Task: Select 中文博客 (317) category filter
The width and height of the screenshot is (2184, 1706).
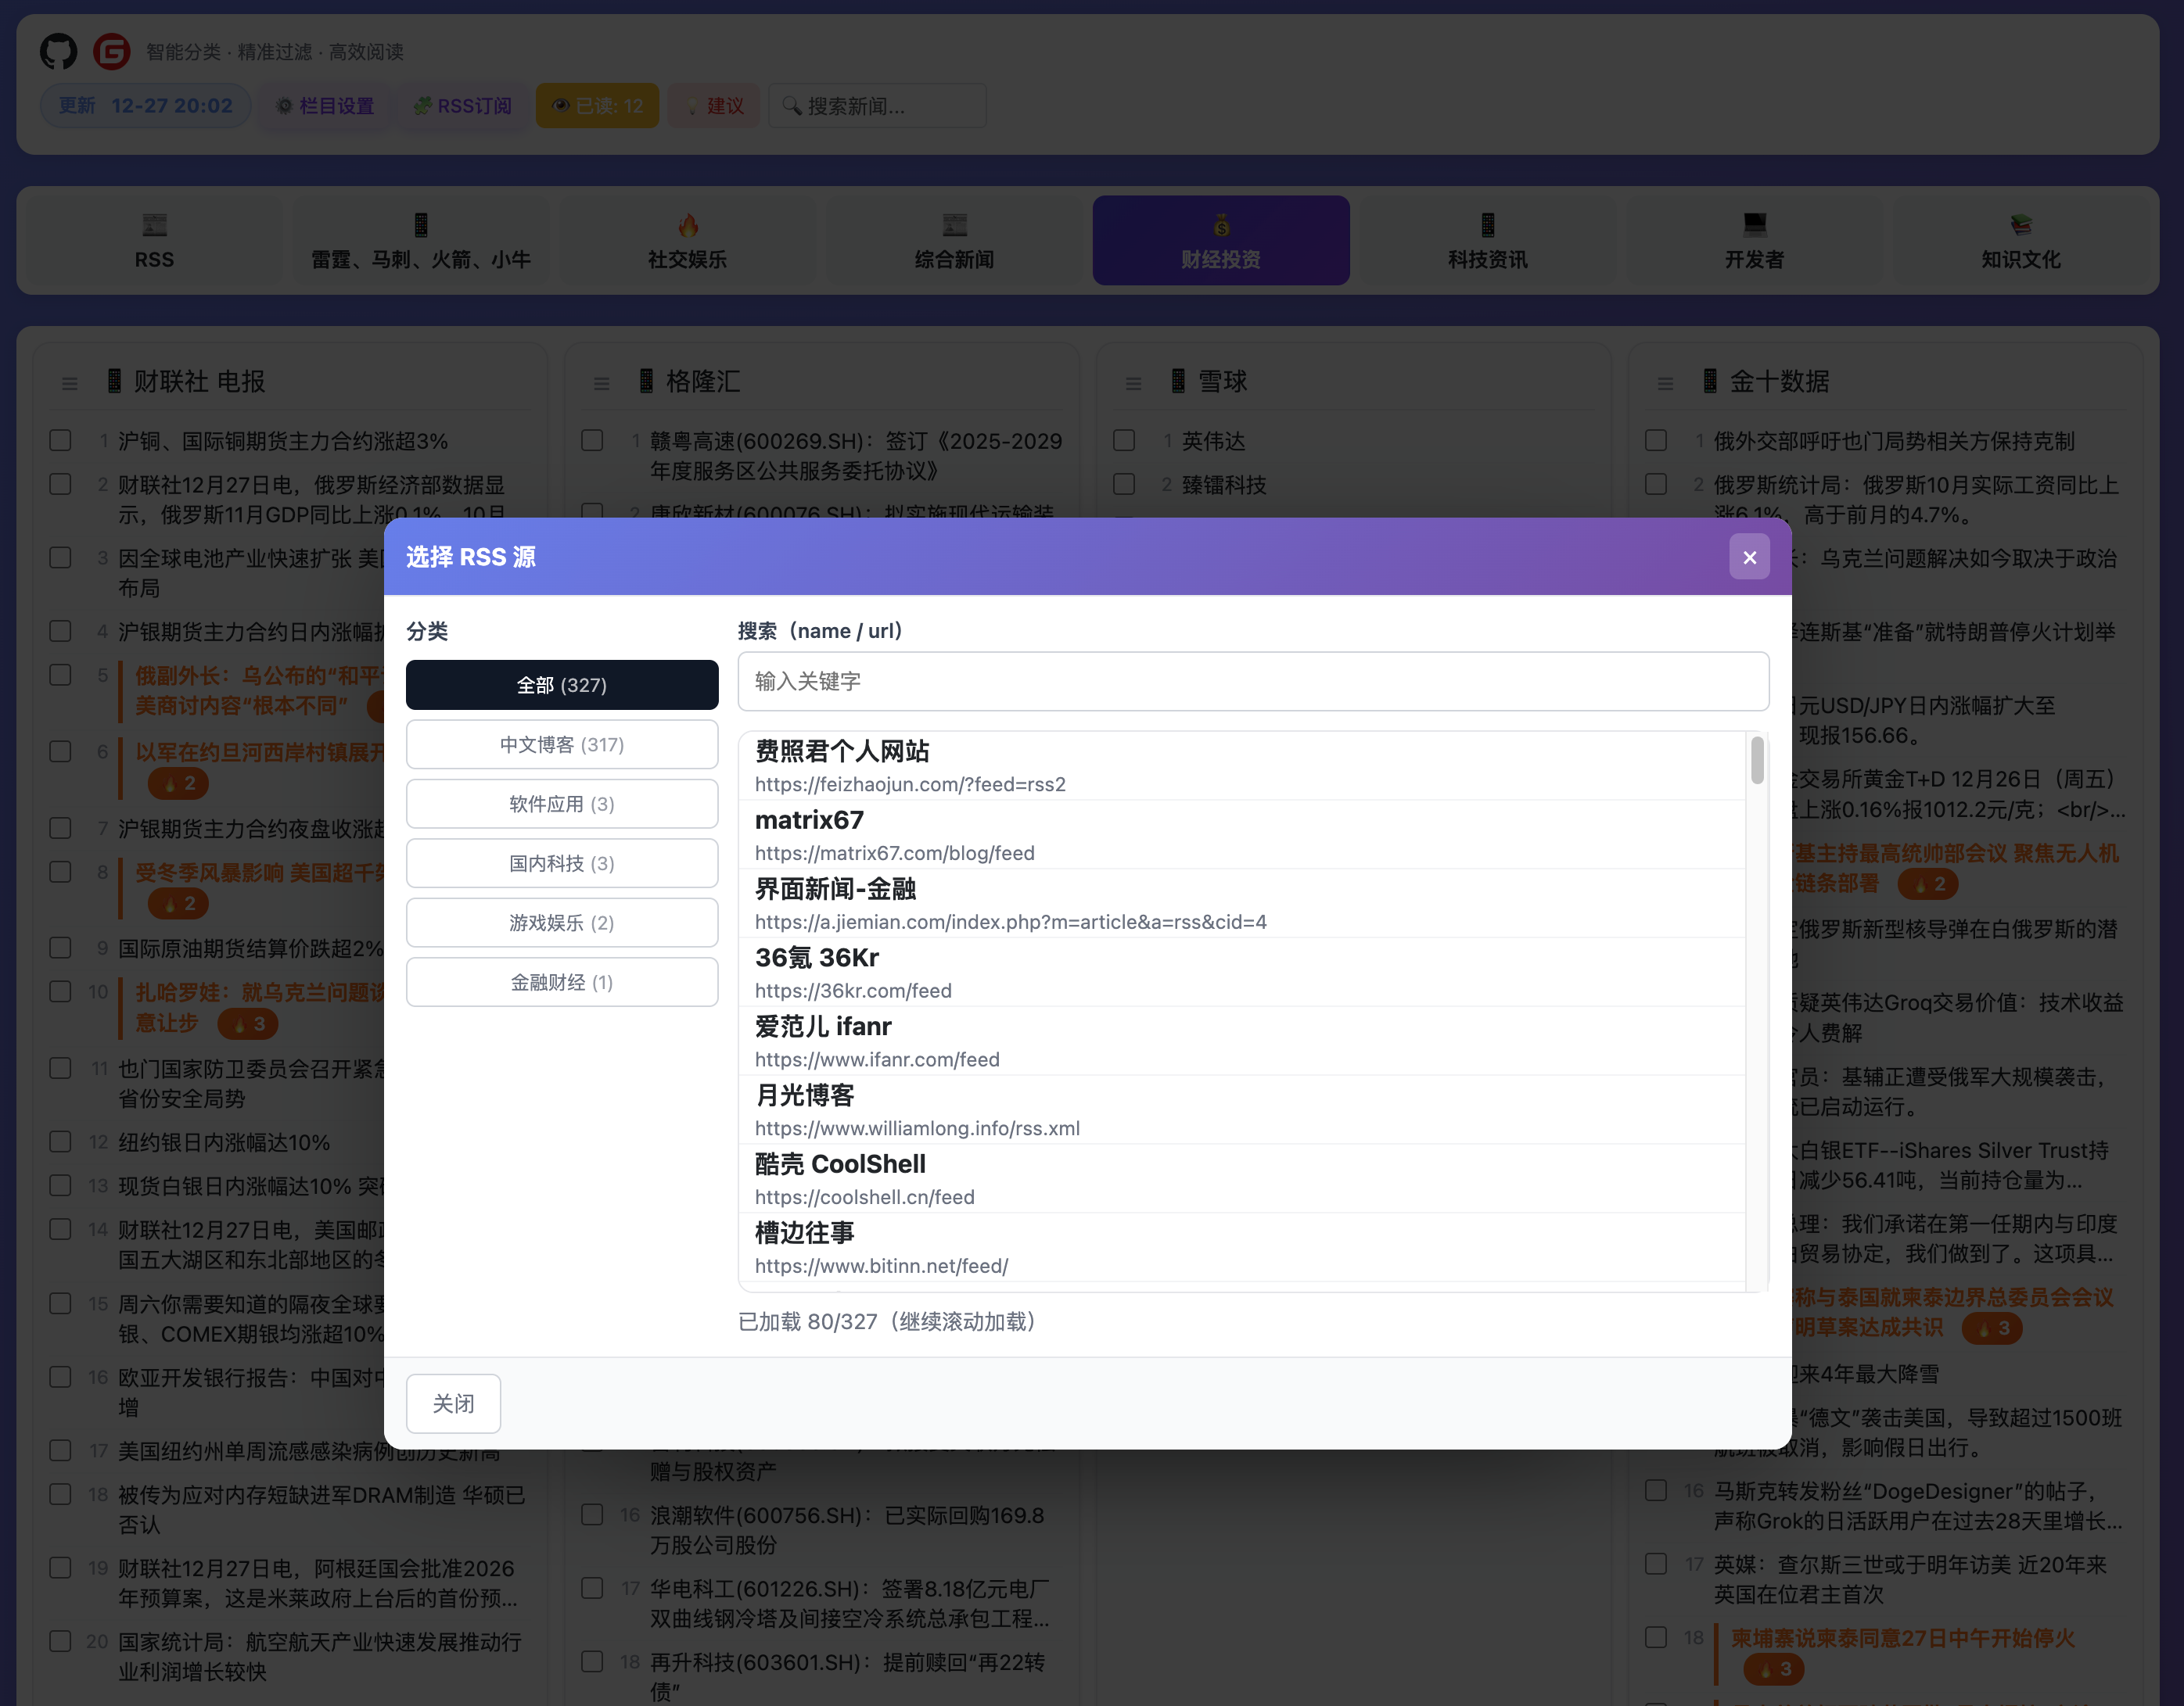Action: tap(562, 744)
